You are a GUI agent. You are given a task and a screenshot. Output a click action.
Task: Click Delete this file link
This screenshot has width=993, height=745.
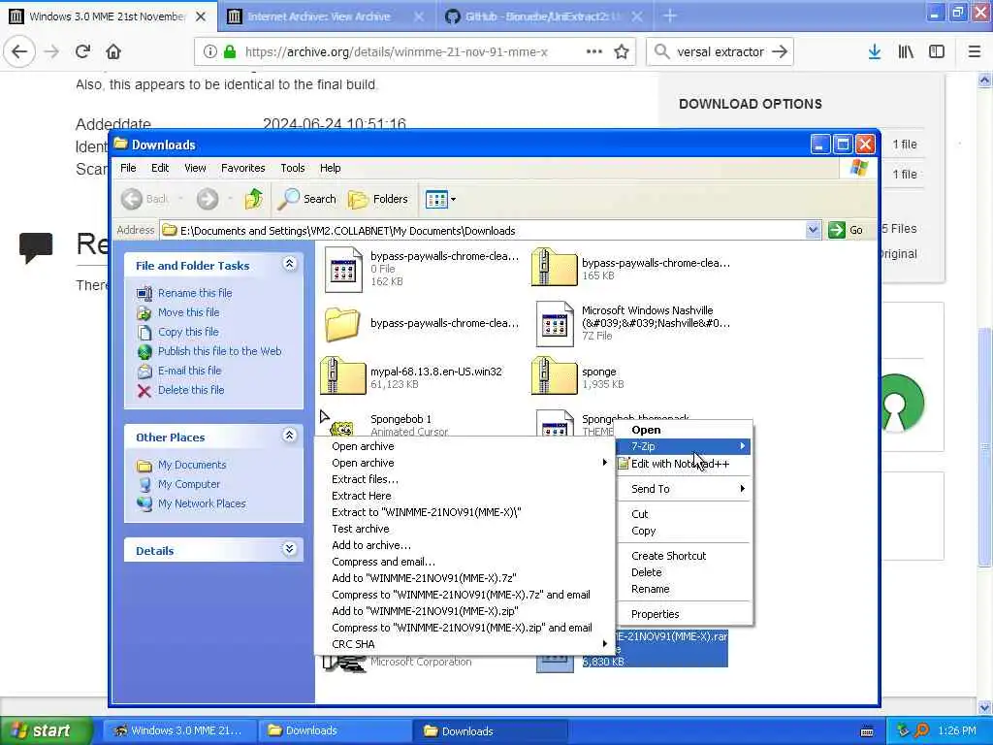[191, 390]
